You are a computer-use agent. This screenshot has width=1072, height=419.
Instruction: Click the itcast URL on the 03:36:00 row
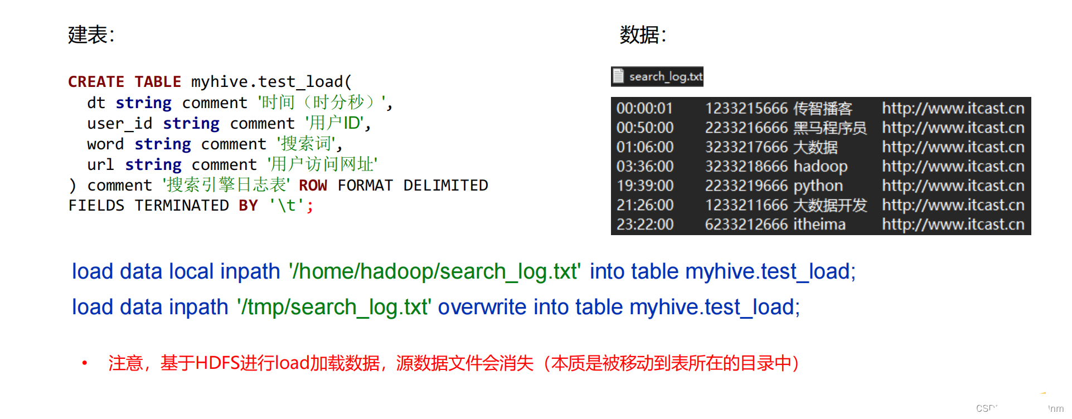click(953, 166)
